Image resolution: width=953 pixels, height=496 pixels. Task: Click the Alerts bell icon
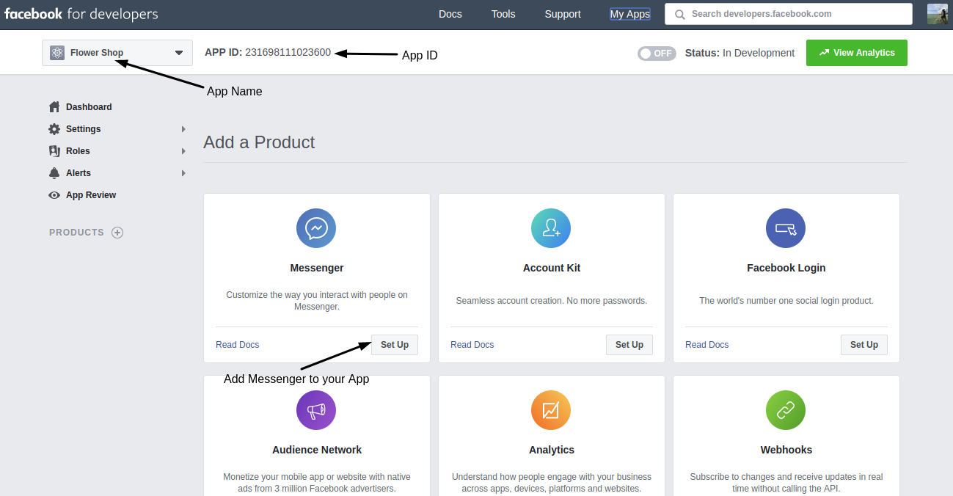tap(54, 173)
